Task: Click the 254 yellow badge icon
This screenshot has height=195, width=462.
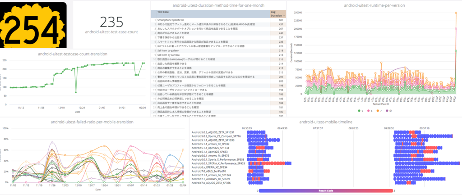Action: [33, 25]
